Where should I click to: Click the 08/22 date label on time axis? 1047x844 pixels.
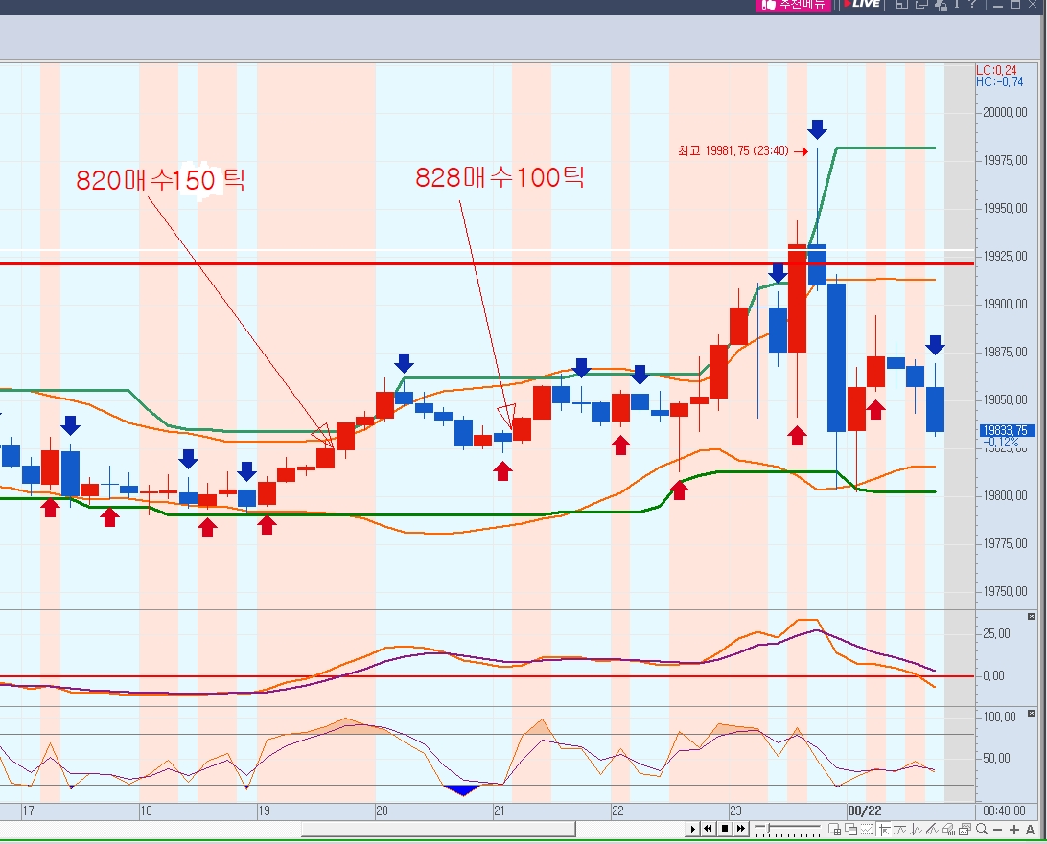tap(864, 810)
